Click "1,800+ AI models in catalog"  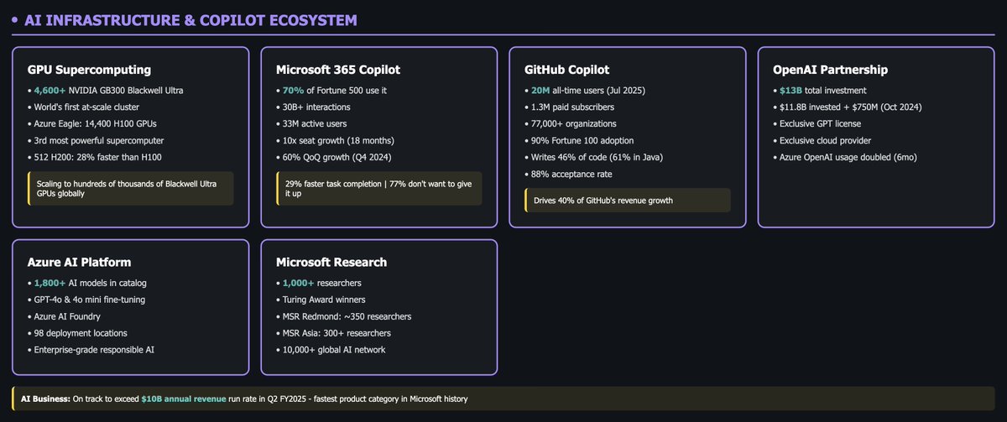pos(86,283)
